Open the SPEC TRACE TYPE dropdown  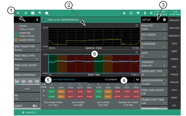coord(27,48)
